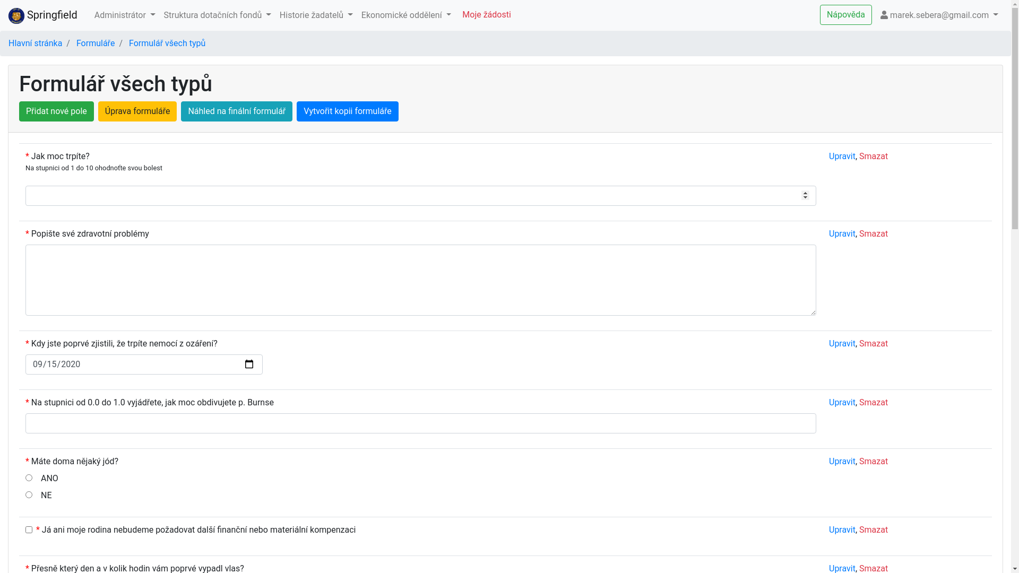Open Struktura dotačních fondů dropdown
The height and width of the screenshot is (573, 1019).
tap(217, 15)
